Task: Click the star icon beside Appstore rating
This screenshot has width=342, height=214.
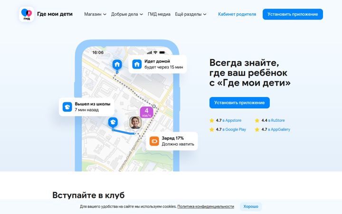Action: (211, 120)
